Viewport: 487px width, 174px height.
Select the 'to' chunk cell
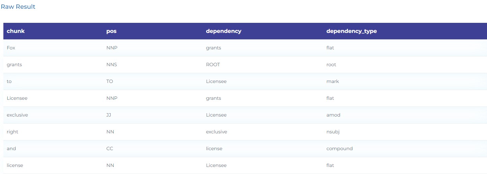pos(9,81)
